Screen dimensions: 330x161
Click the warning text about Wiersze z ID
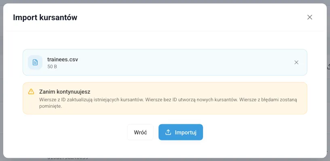click(x=168, y=103)
